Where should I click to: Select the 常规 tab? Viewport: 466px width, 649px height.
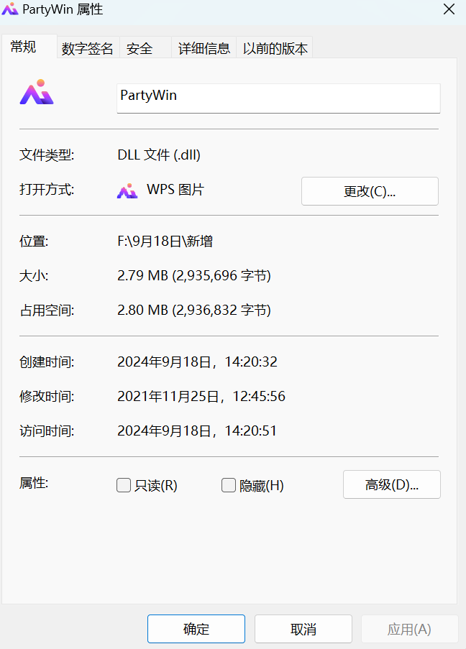pyautogui.click(x=29, y=46)
